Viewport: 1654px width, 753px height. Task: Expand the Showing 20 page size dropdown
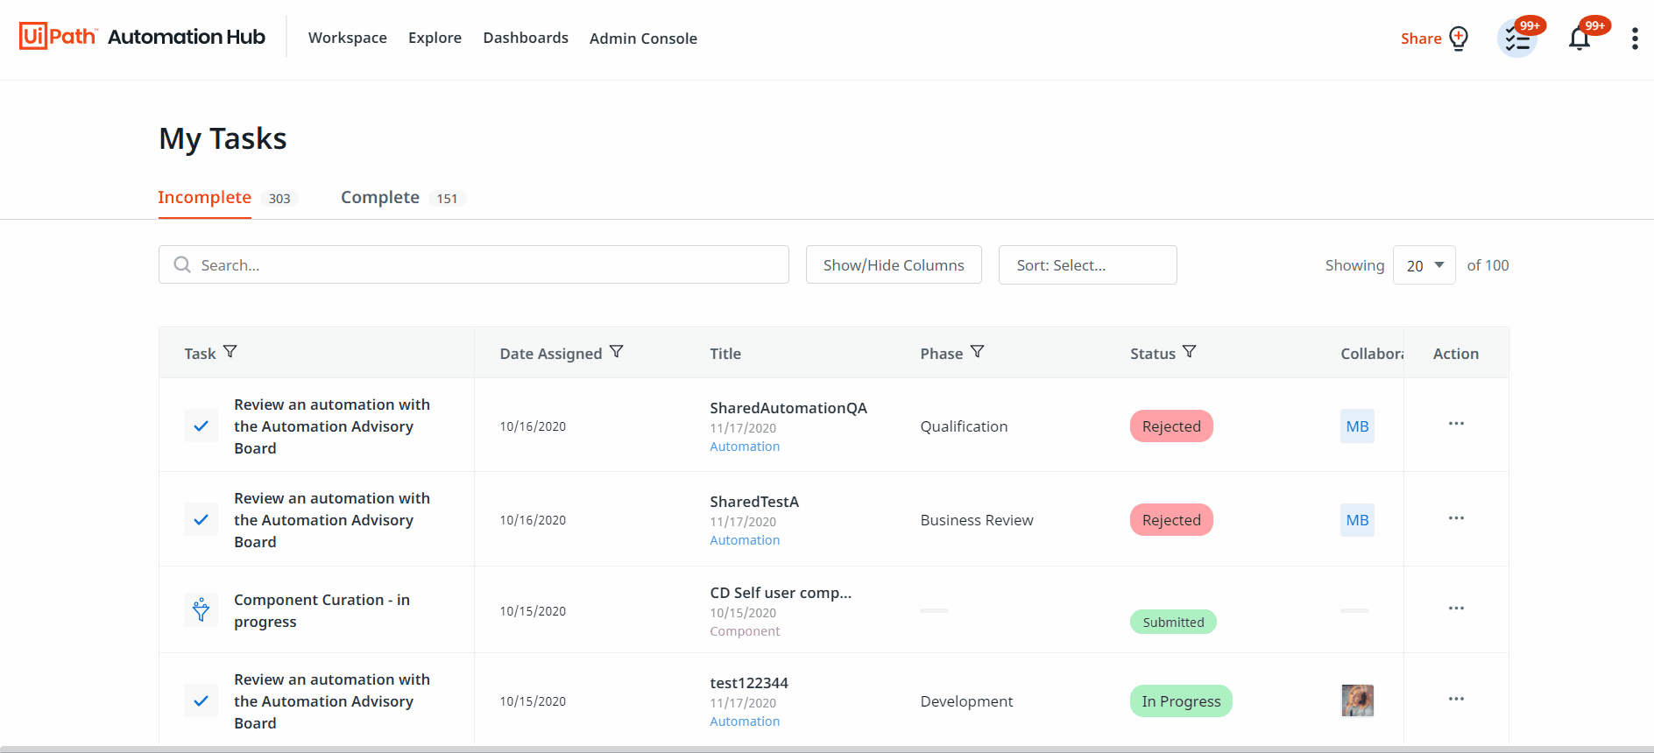(1424, 265)
